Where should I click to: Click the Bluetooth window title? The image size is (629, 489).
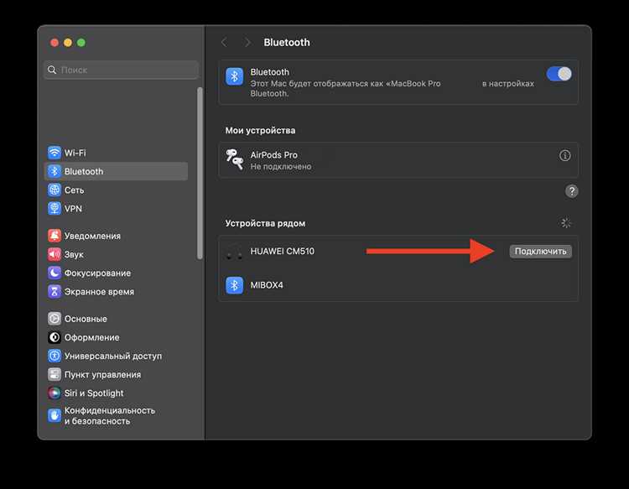point(287,43)
